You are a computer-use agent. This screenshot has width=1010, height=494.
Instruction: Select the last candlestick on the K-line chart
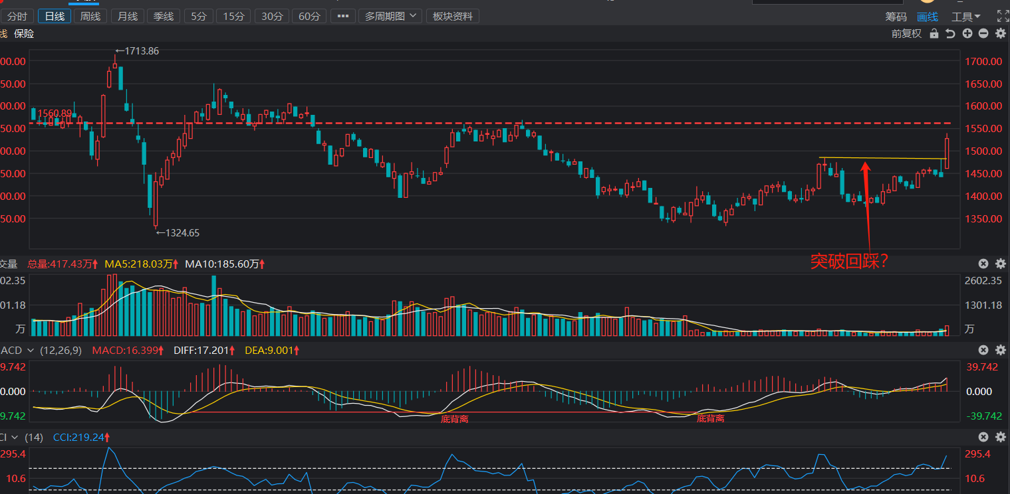[x=947, y=151]
